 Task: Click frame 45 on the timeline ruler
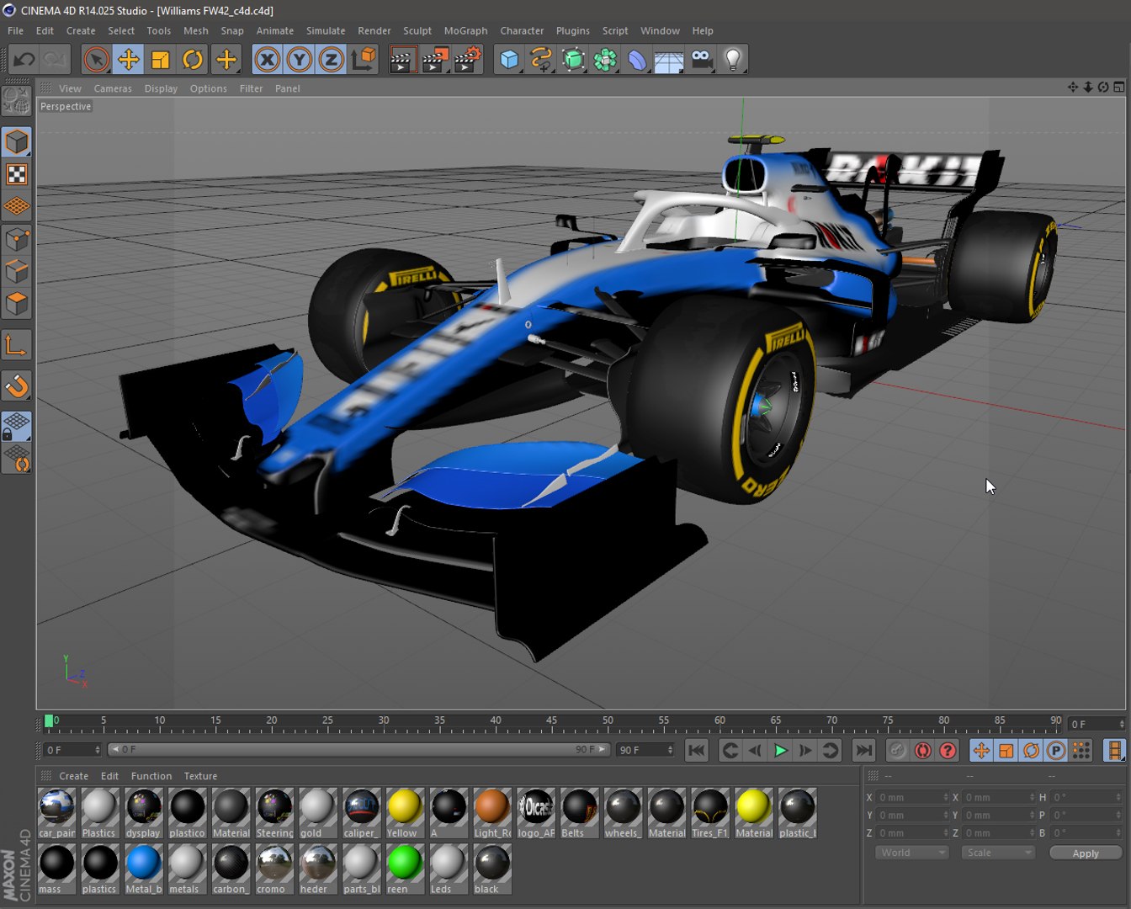coord(551,721)
